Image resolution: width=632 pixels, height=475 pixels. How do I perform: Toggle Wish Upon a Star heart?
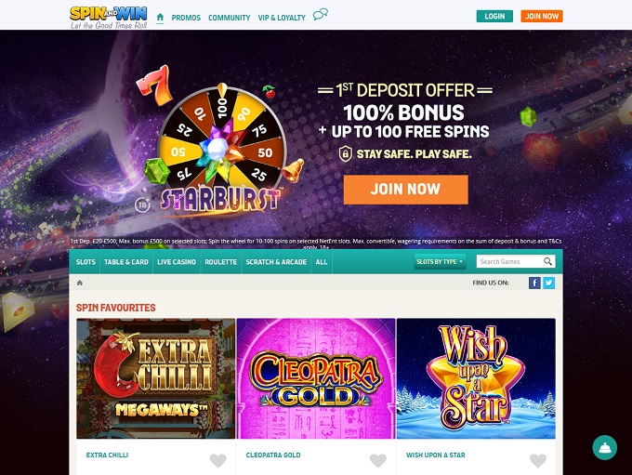pos(538,460)
